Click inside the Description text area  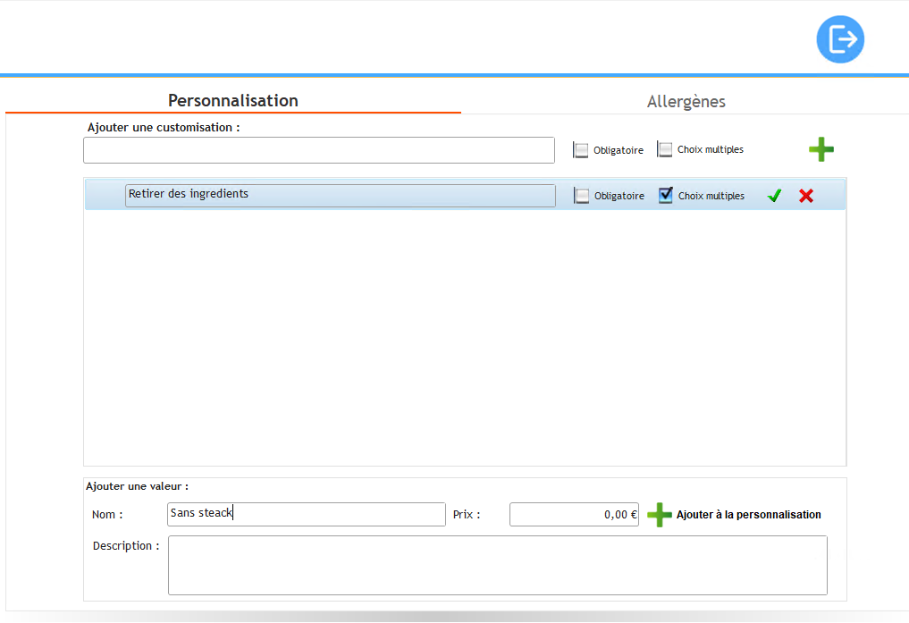coord(497,565)
